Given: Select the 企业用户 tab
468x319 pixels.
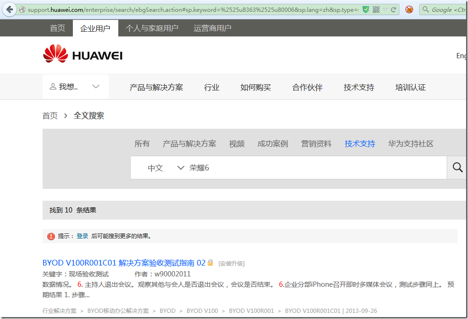Looking at the screenshot, I should click(95, 28).
